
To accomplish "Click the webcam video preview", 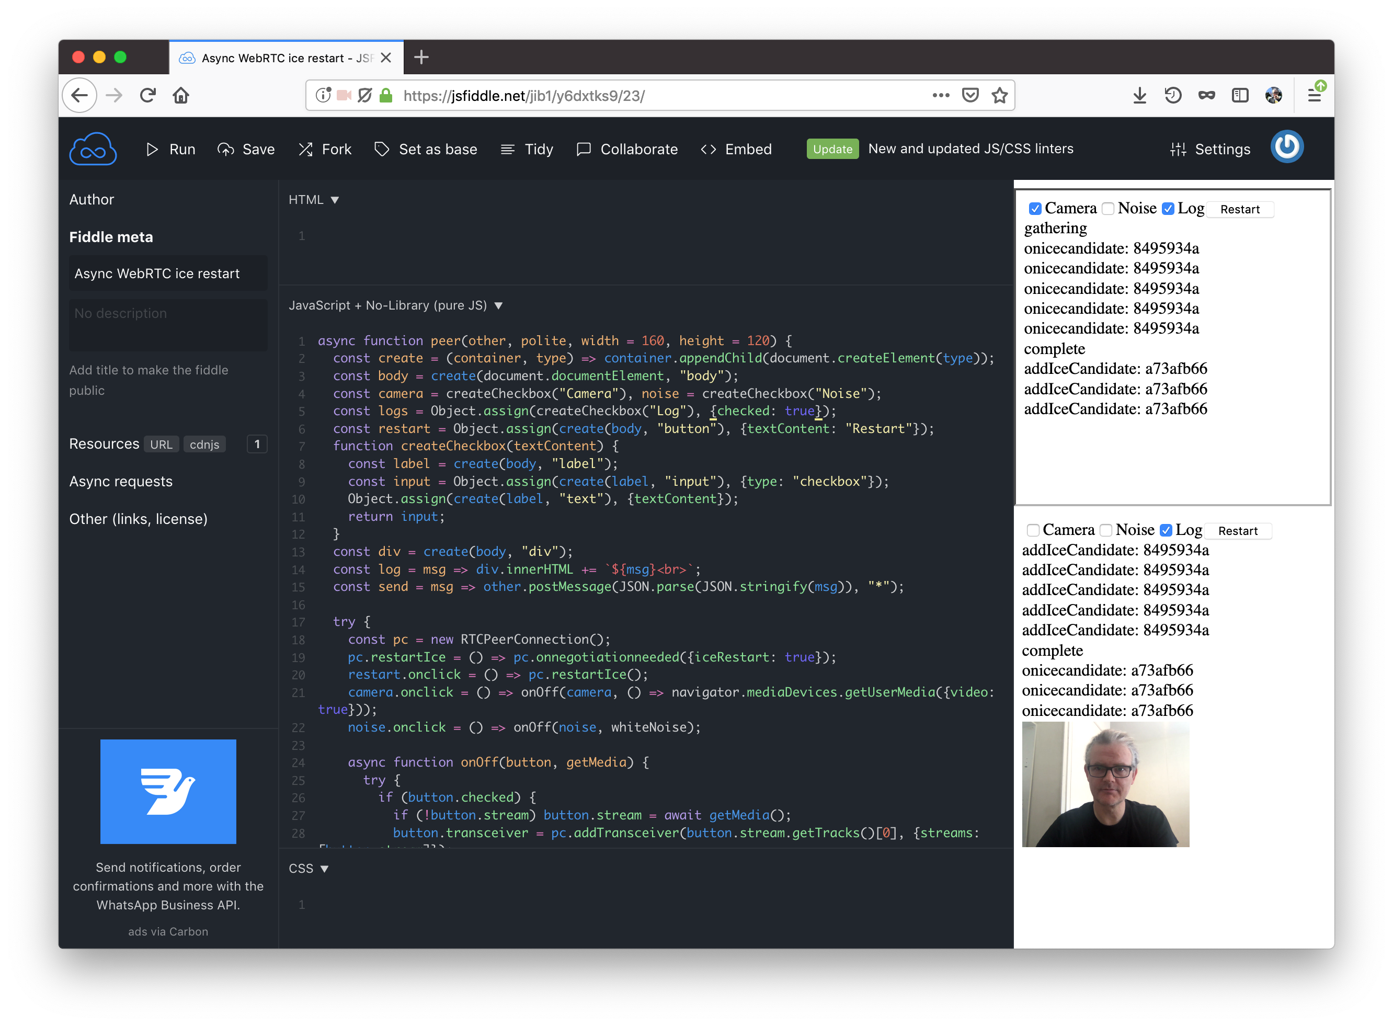I will tap(1105, 784).
